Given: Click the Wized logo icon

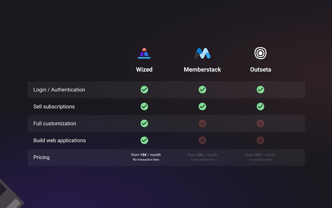Looking at the screenshot, I should 144,53.
